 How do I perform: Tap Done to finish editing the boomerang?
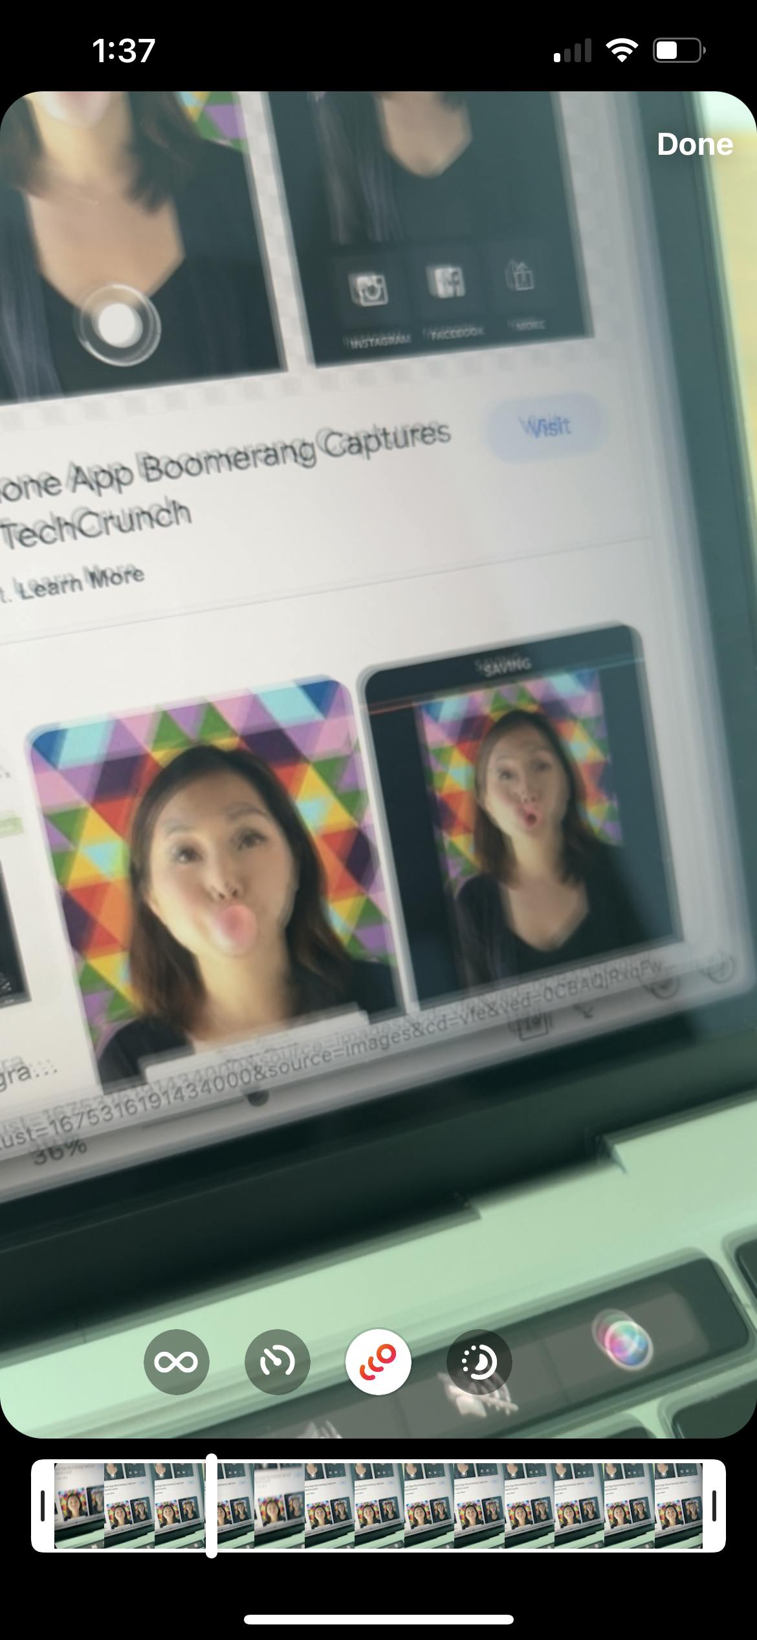point(694,144)
